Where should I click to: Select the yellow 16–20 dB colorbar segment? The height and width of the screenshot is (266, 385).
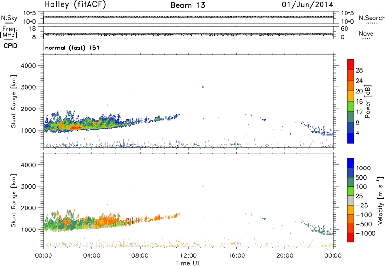[x=351, y=96]
